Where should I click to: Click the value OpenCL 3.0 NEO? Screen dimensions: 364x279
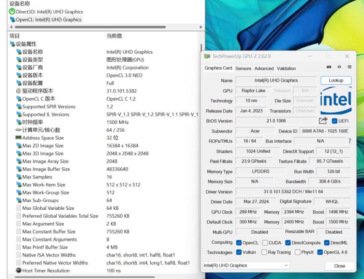pos(124,75)
